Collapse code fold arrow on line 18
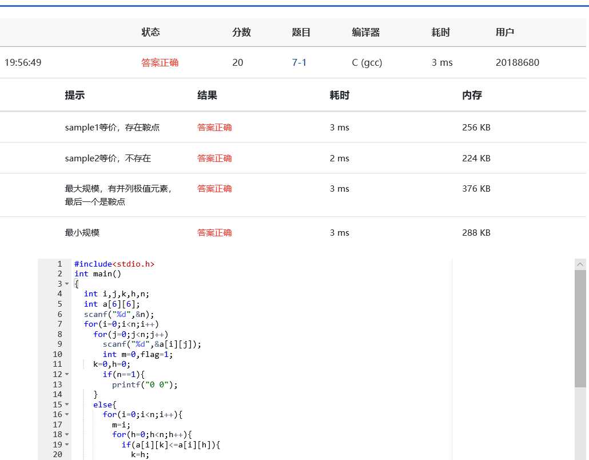The width and height of the screenshot is (589, 460). 67,434
